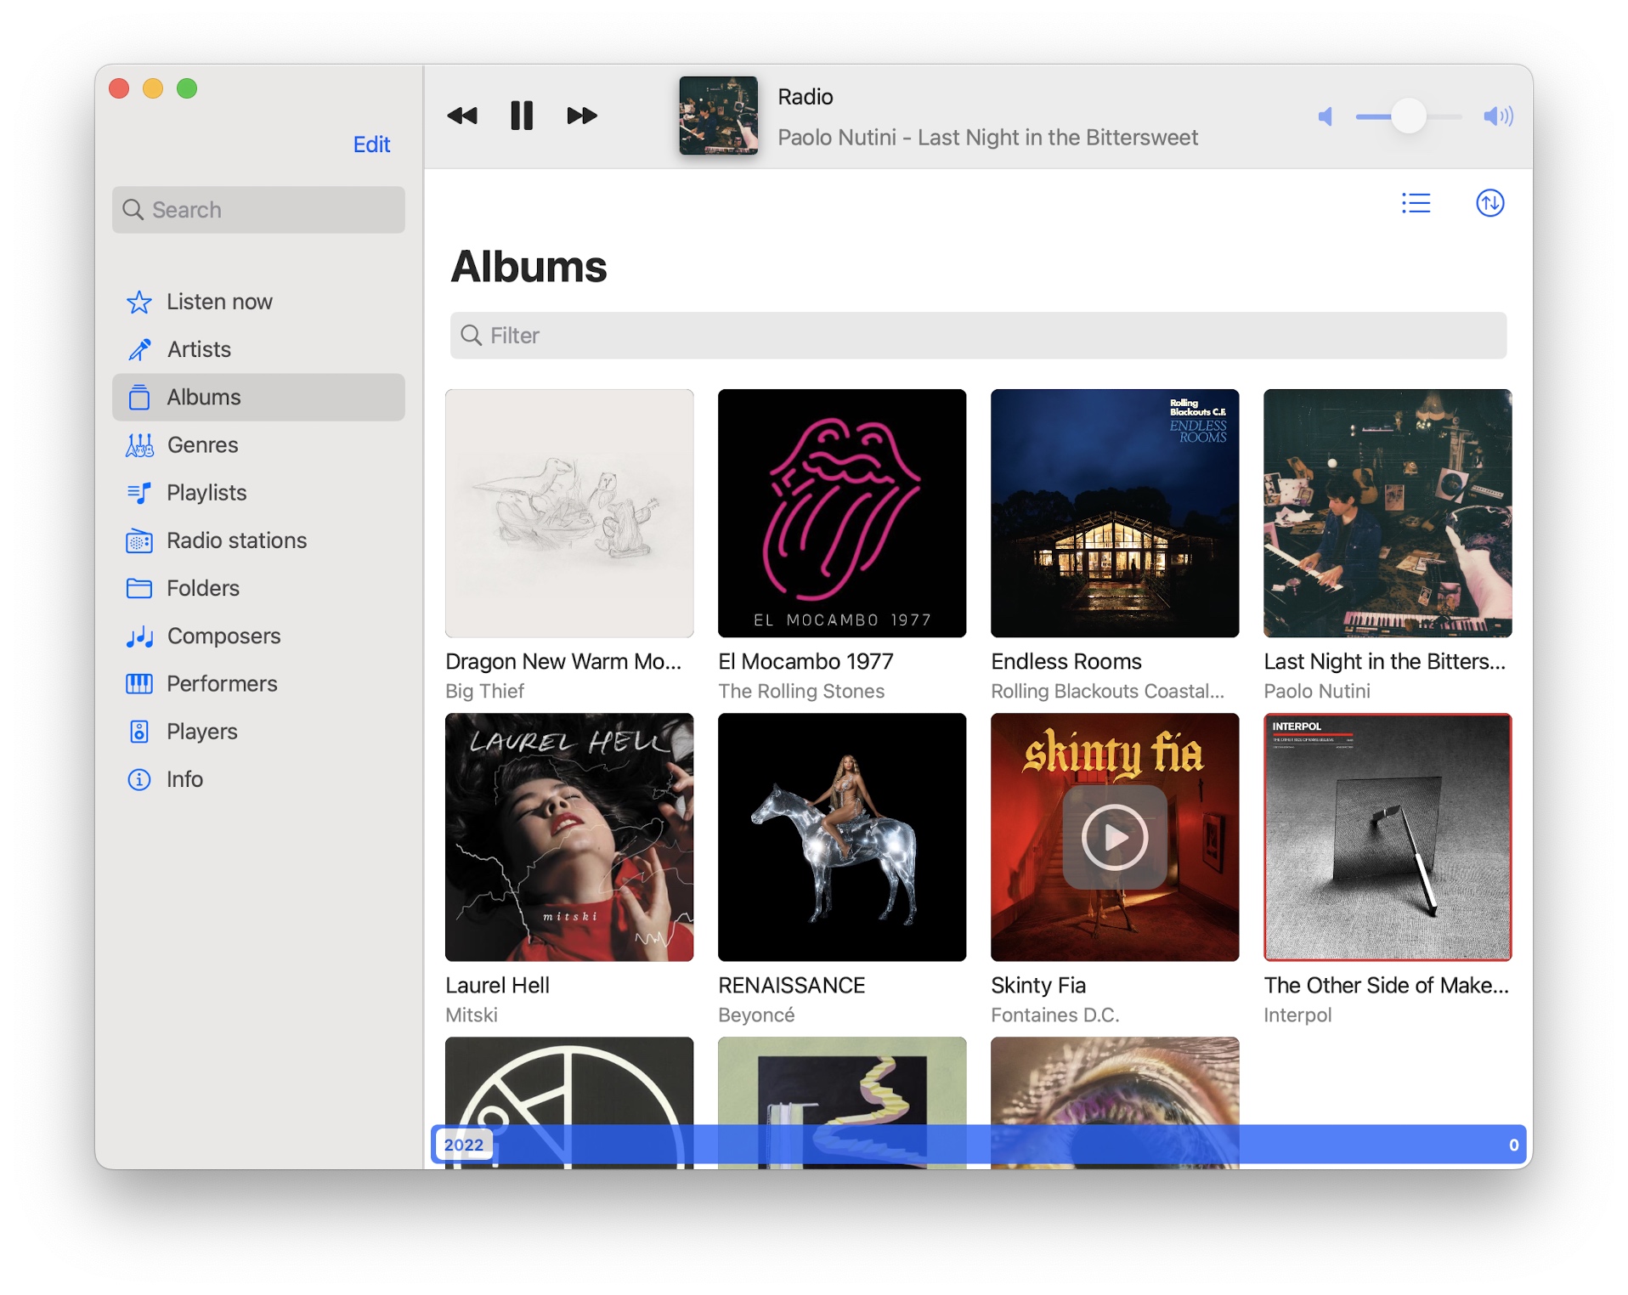Open Dragon New Warm Mountain album cover
1628x1295 pixels.
pyautogui.click(x=569, y=513)
